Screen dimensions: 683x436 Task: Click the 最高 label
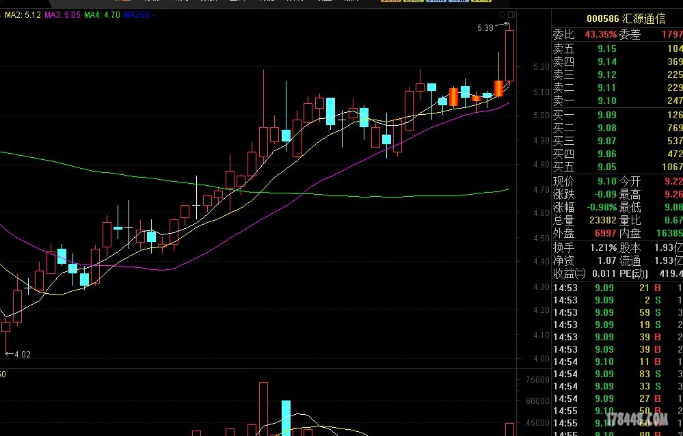pos(630,194)
